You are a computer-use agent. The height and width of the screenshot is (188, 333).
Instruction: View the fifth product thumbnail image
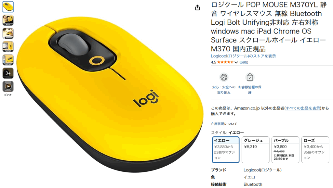coord(8,60)
